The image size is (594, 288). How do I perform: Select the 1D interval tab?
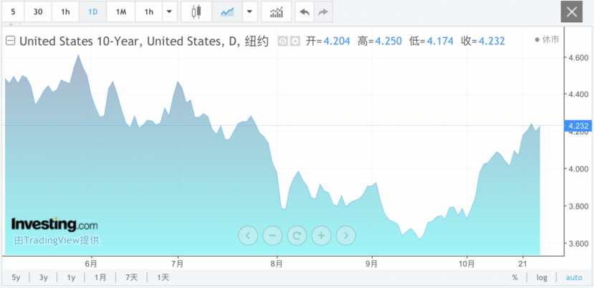(x=92, y=12)
